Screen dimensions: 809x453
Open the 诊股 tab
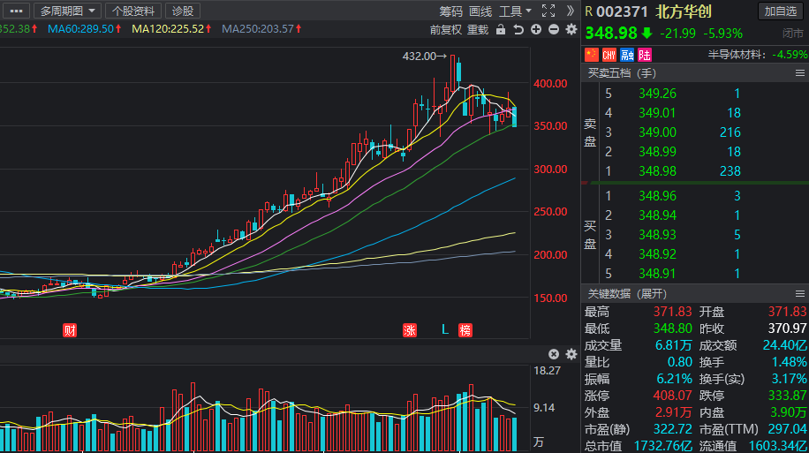(183, 11)
